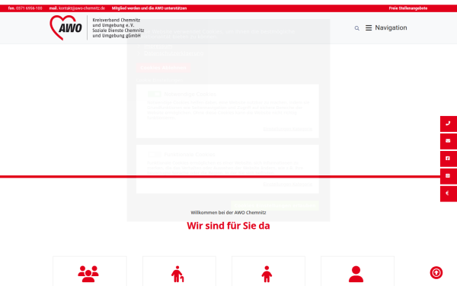
Task: Click the AWO heart logo
Action: pyautogui.click(x=66, y=27)
